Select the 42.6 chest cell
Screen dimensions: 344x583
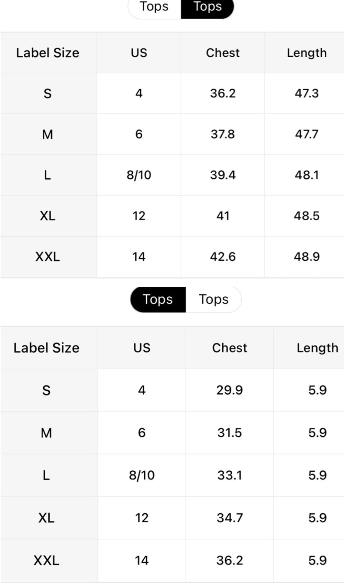coord(223,257)
